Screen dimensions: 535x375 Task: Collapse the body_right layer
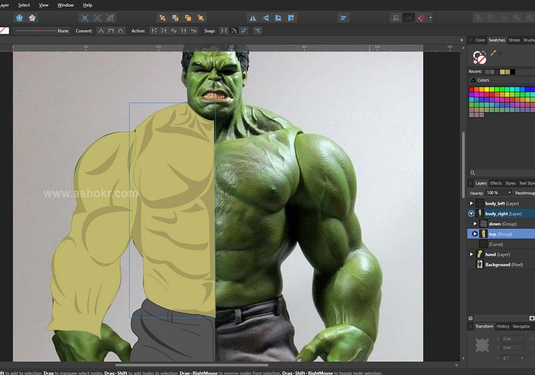click(472, 213)
